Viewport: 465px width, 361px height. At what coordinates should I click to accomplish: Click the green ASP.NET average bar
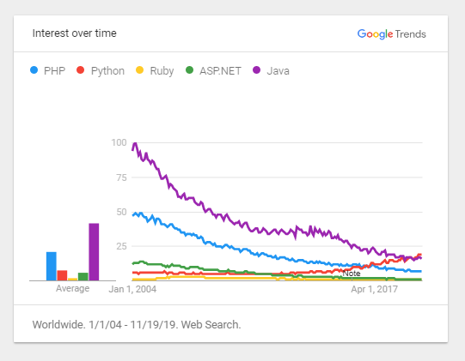pos(83,277)
